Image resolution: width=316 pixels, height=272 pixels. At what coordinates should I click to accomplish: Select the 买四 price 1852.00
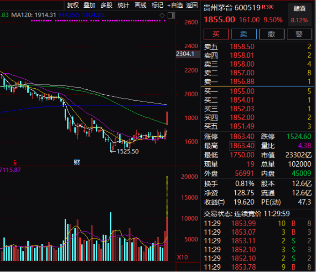click(x=242, y=118)
